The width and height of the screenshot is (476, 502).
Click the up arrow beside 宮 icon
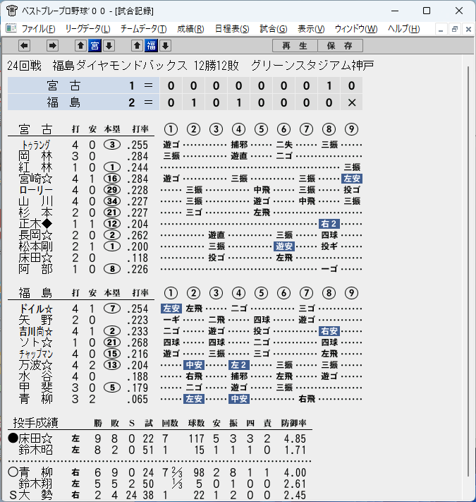click(81, 46)
